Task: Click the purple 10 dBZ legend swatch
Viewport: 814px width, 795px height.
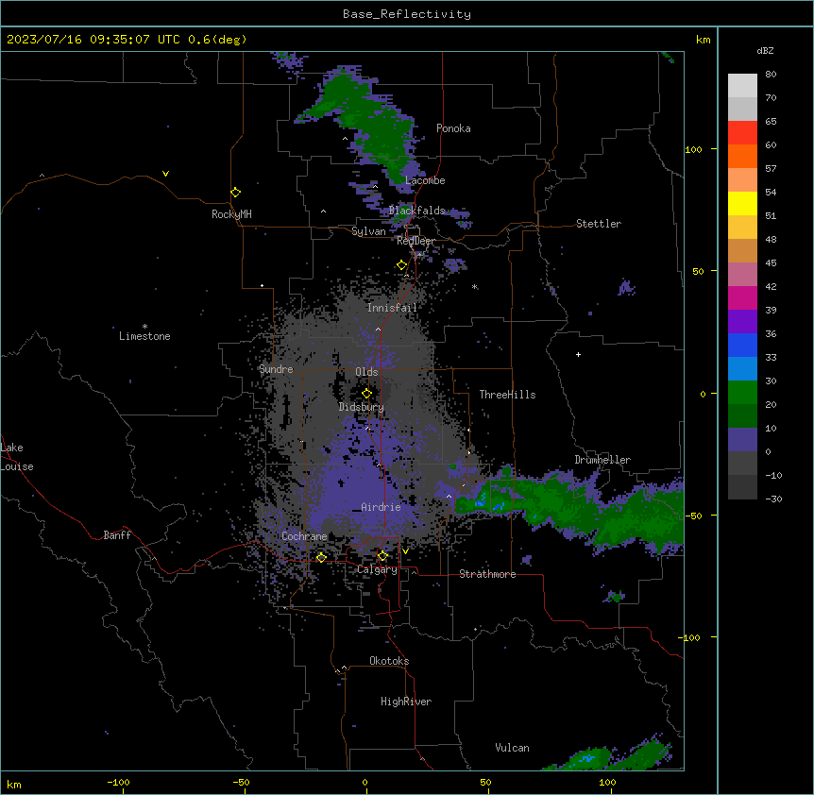Action: 742,440
